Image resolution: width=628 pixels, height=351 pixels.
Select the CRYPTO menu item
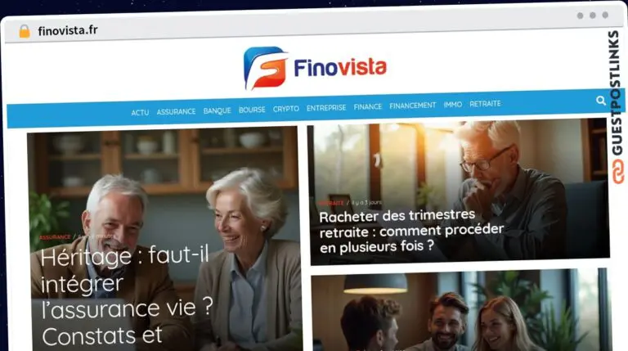pyautogui.click(x=286, y=109)
